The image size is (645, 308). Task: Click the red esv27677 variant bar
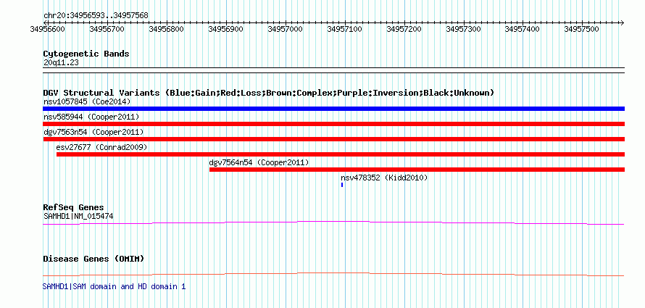click(x=340, y=154)
